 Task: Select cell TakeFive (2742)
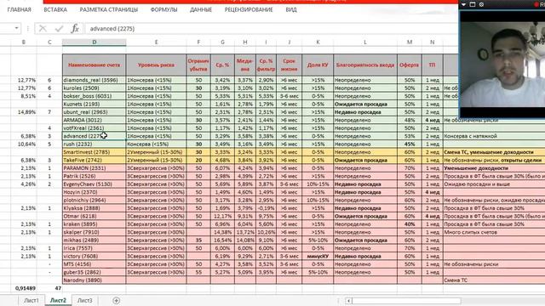pos(95,160)
